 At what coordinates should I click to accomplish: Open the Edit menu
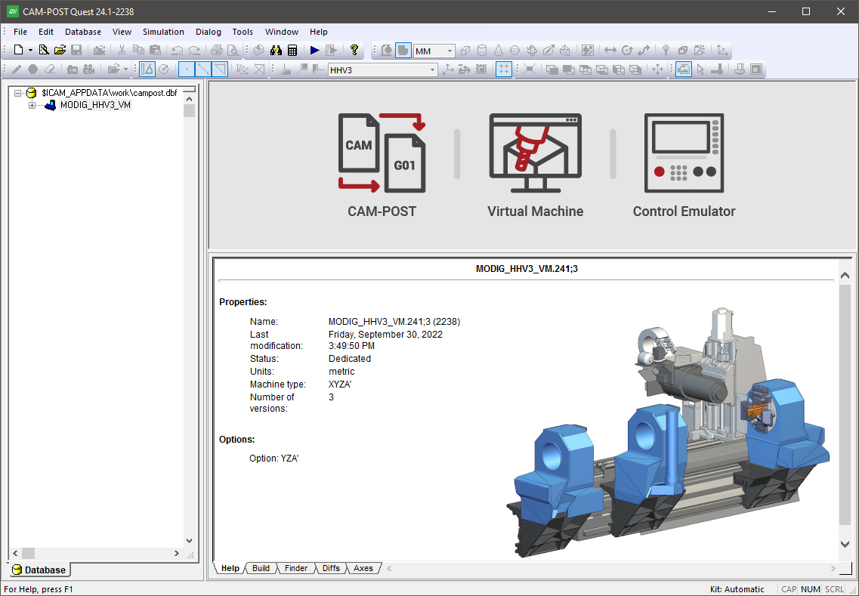(46, 32)
